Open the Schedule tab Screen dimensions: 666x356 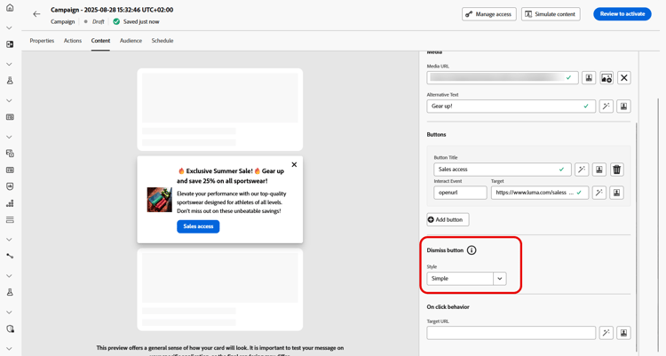(x=163, y=41)
